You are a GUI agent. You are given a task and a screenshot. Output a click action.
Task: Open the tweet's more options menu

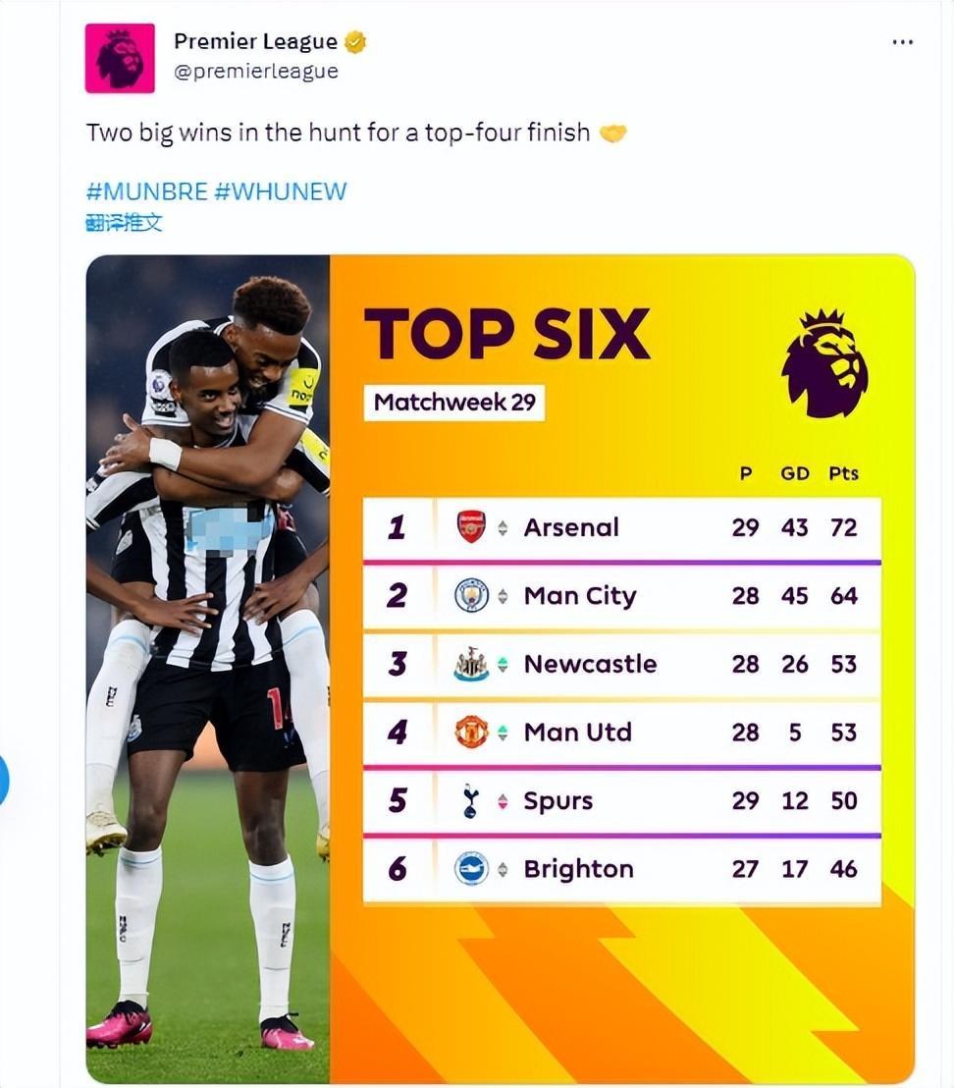point(902,42)
